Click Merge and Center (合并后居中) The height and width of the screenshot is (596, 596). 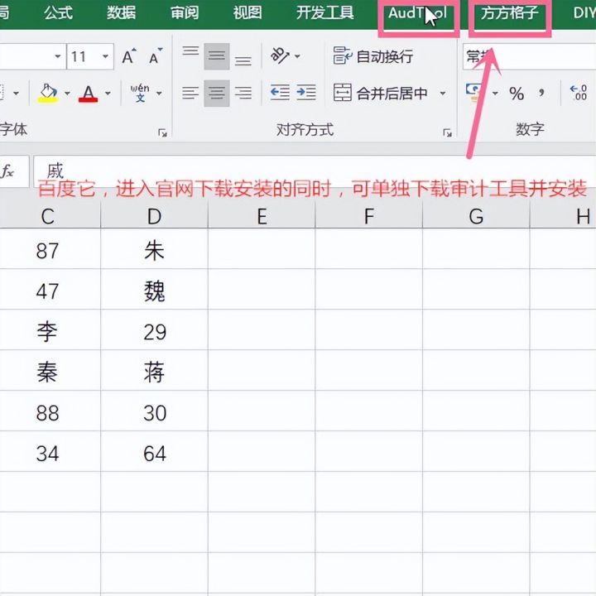381,93
